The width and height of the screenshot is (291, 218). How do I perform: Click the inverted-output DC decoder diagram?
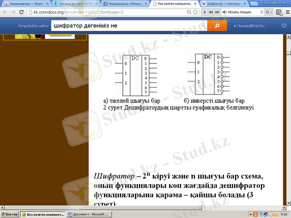pyautogui.click(x=209, y=74)
